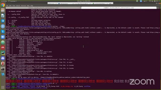161x90 pixels.
Task: Open Discord from the dock
Action: [3, 58]
